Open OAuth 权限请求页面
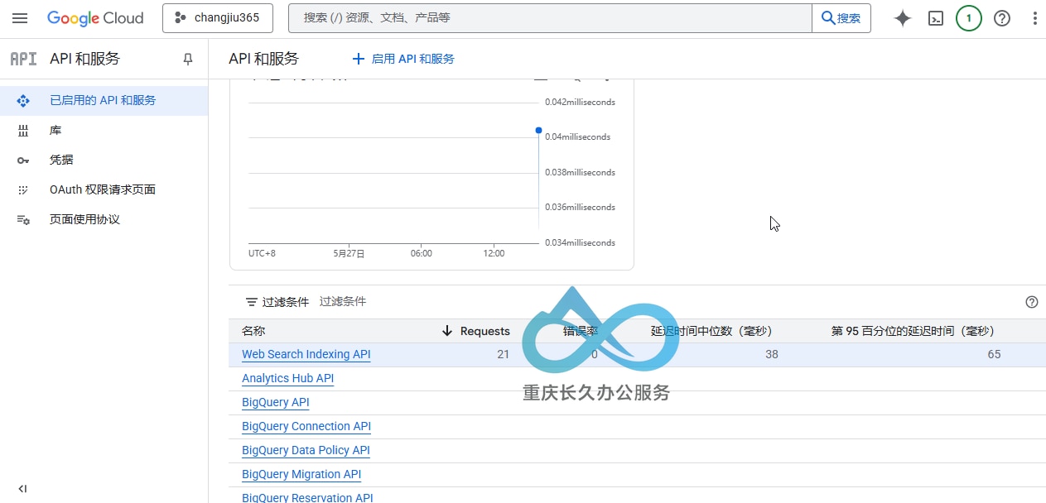The height and width of the screenshot is (503, 1046). pyautogui.click(x=104, y=189)
